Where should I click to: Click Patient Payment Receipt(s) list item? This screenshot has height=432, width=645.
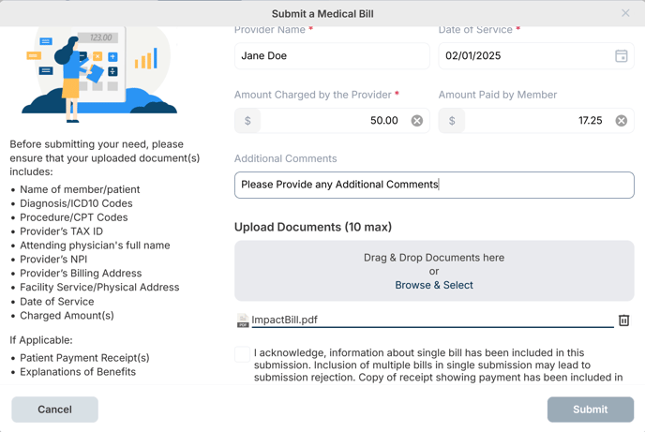(x=84, y=358)
